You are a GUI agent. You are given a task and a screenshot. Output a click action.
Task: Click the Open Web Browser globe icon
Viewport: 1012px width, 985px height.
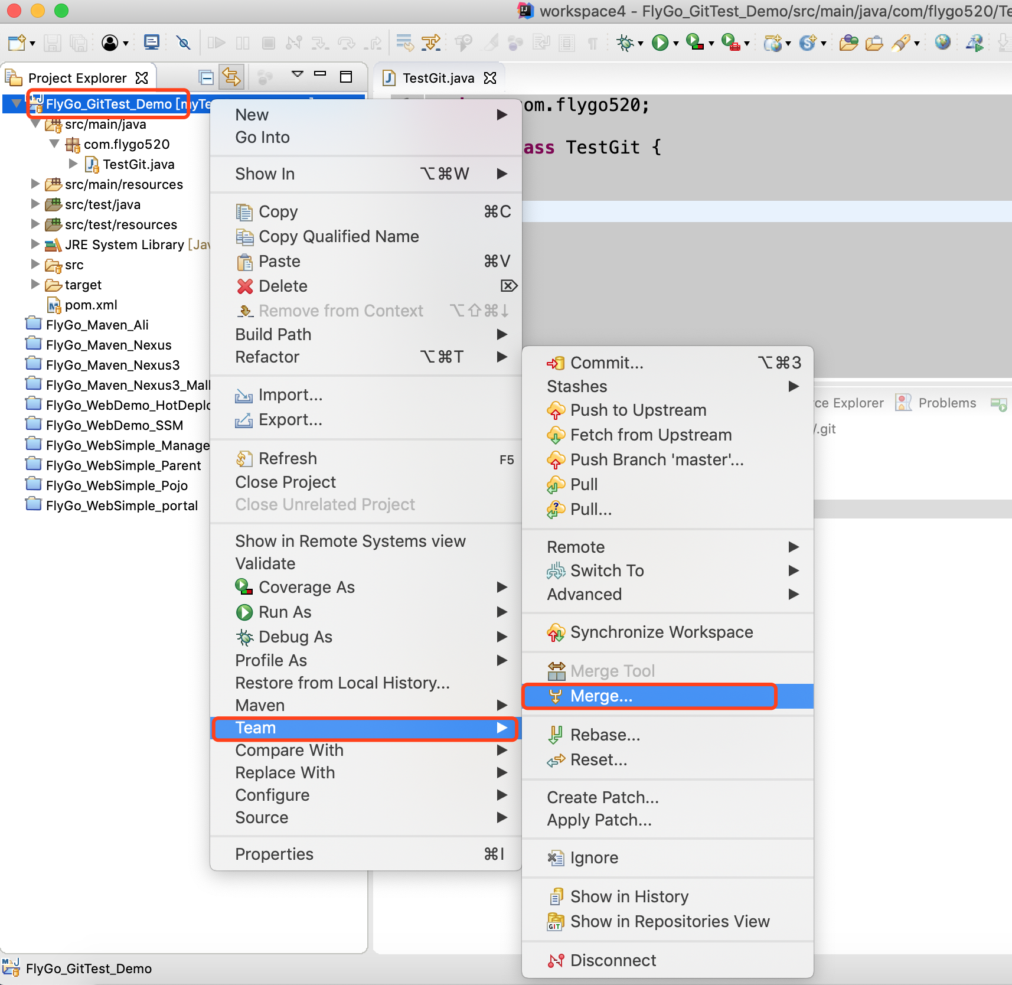[x=943, y=42]
